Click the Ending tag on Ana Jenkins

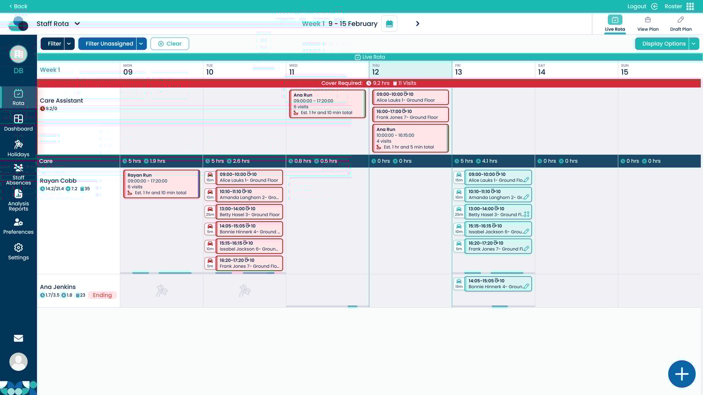point(102,295)
